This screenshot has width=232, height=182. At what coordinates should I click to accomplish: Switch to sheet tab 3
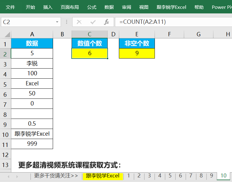[x=149, y=176]
